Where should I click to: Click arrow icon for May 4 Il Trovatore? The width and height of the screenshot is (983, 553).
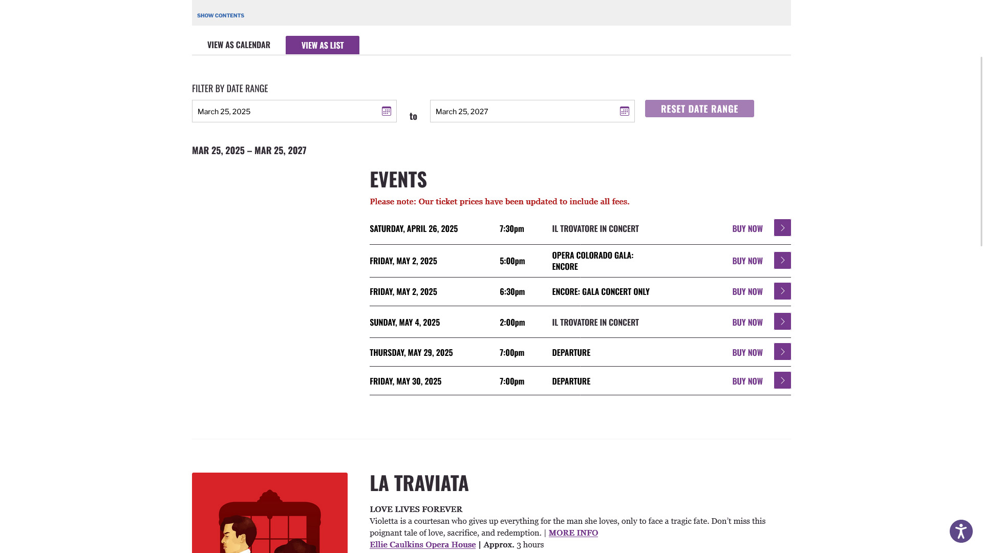click(782, 322)
